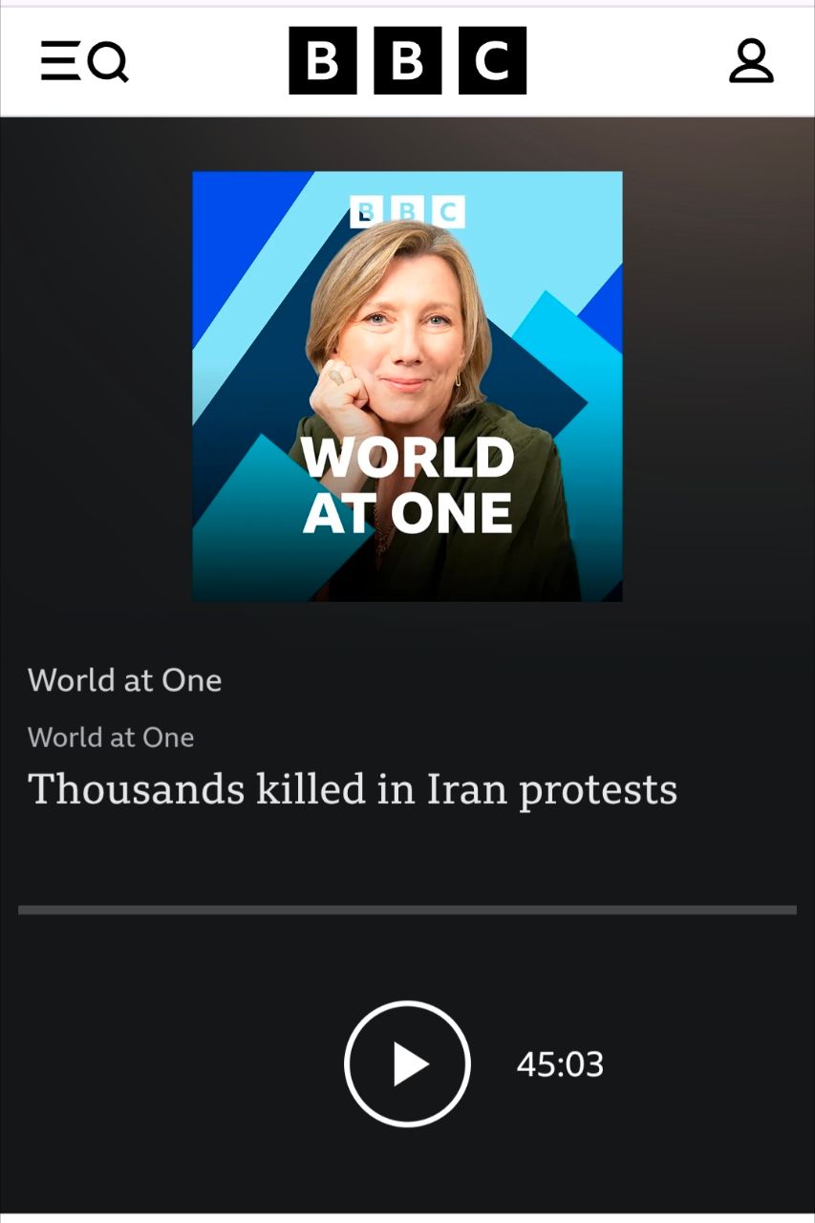This screenshot has width=815, height=1223.
Task: Click the middle B block of header logo
Action: tap(408, 60)
